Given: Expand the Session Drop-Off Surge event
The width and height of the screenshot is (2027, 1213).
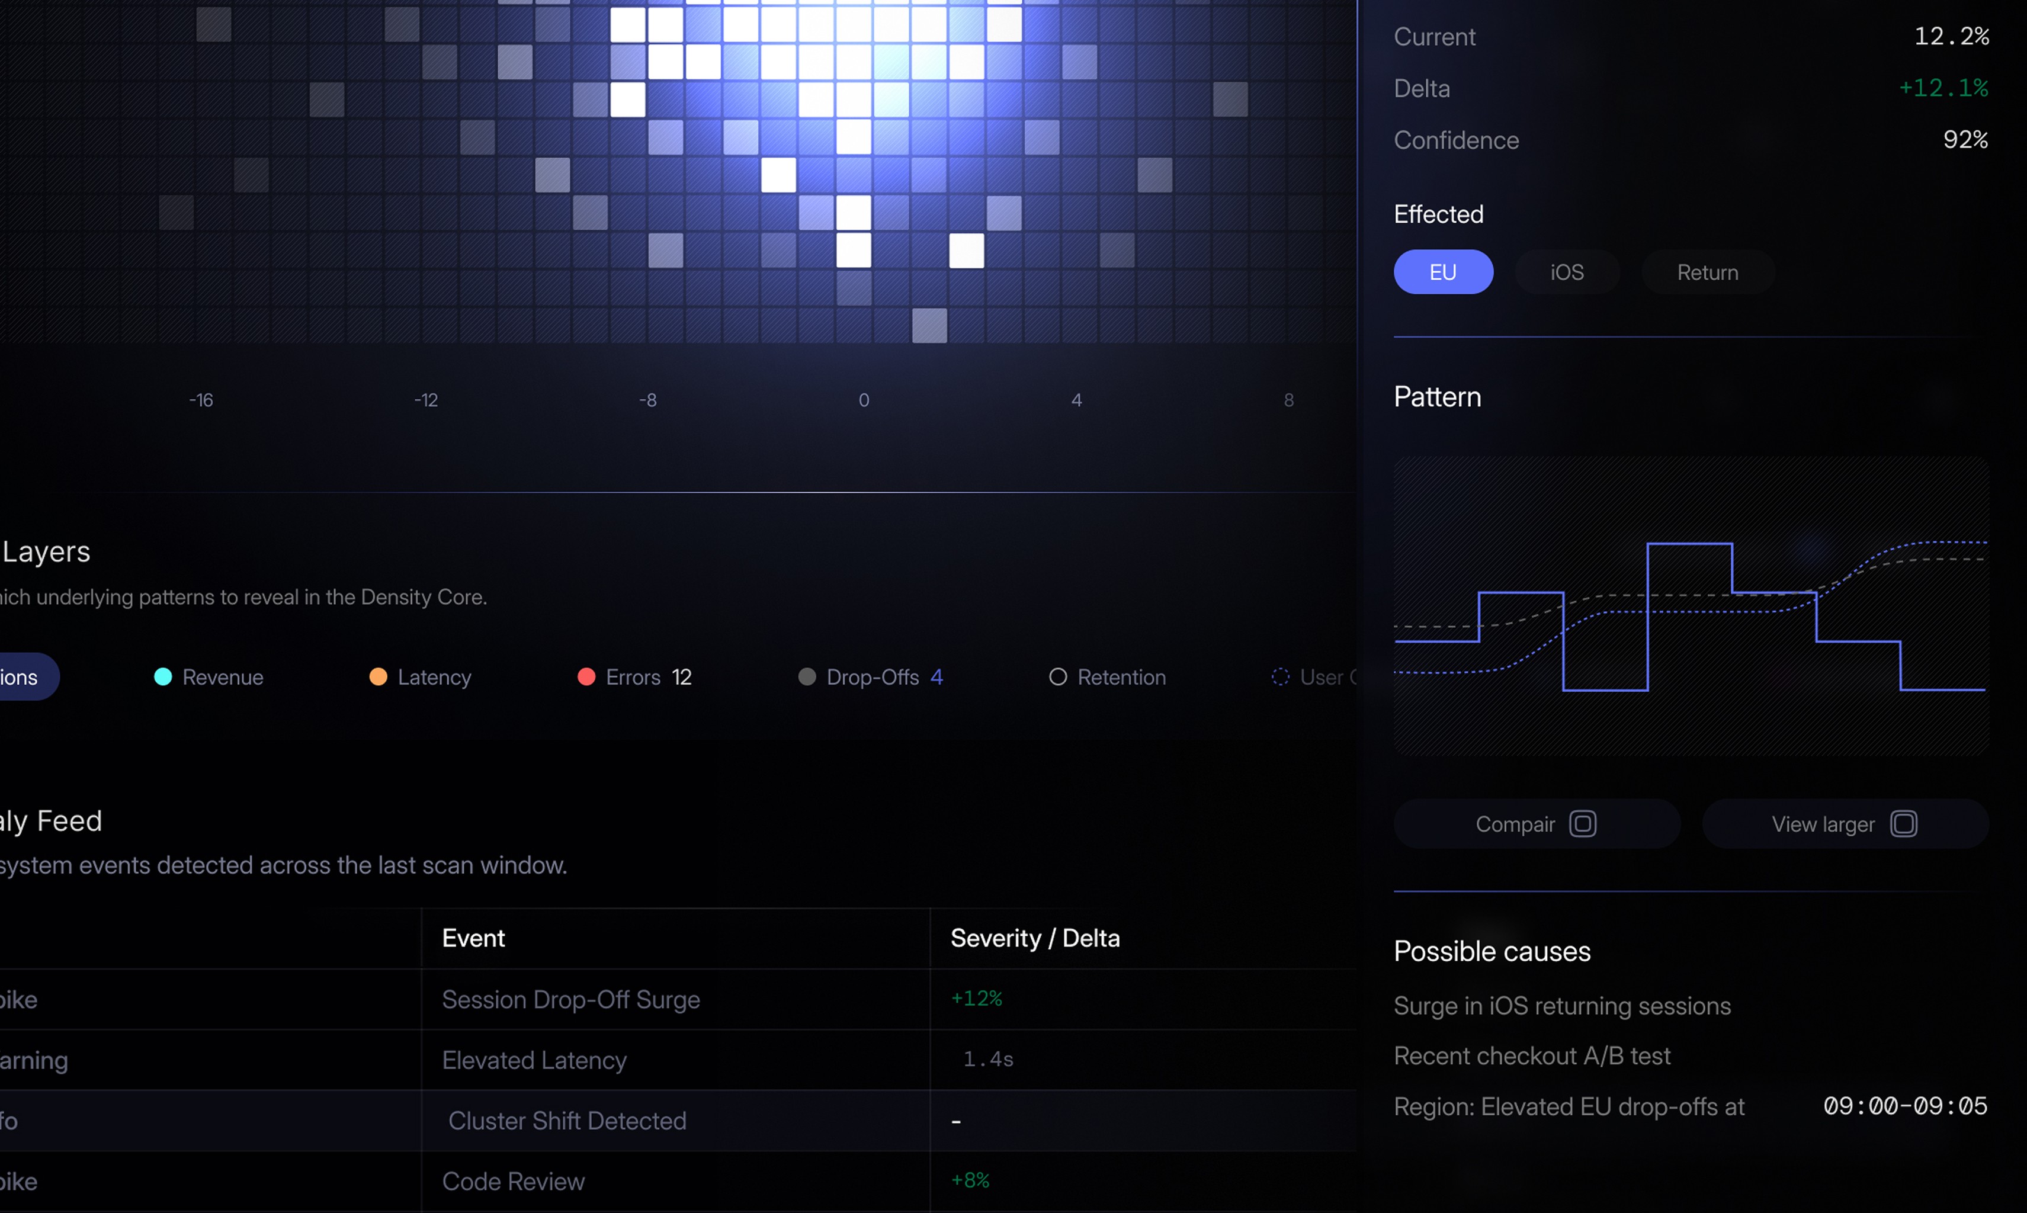Looking at the screenshot, I should tap(570, 999).
